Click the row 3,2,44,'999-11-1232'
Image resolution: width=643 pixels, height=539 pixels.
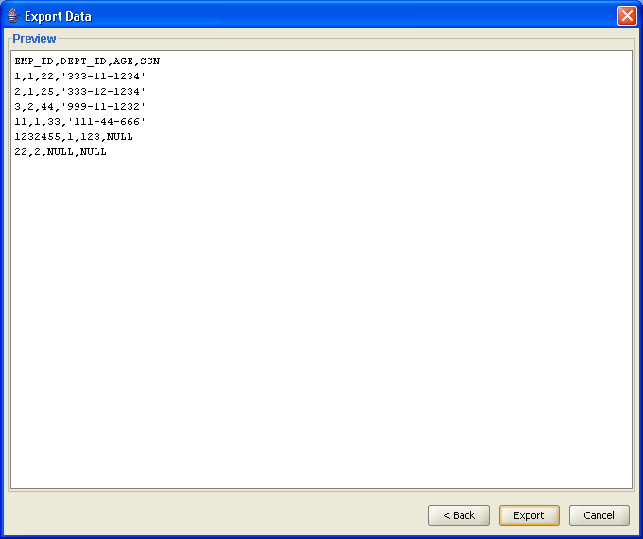click(x=80, y=107)
